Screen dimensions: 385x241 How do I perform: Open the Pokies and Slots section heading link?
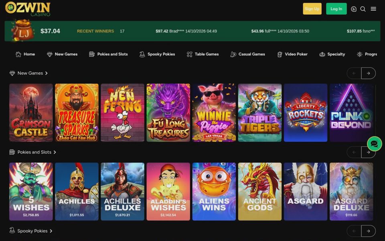coord(34,152)
